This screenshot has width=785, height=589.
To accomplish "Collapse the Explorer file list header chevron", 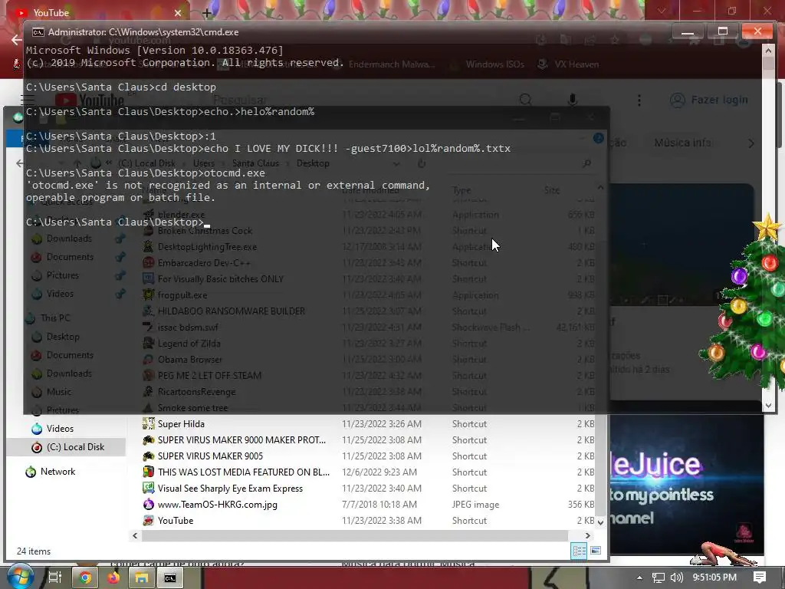I will (x=600, y=187).
